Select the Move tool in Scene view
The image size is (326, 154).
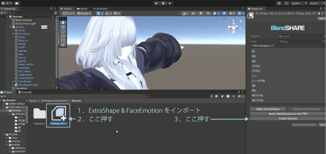coord(63,27)
